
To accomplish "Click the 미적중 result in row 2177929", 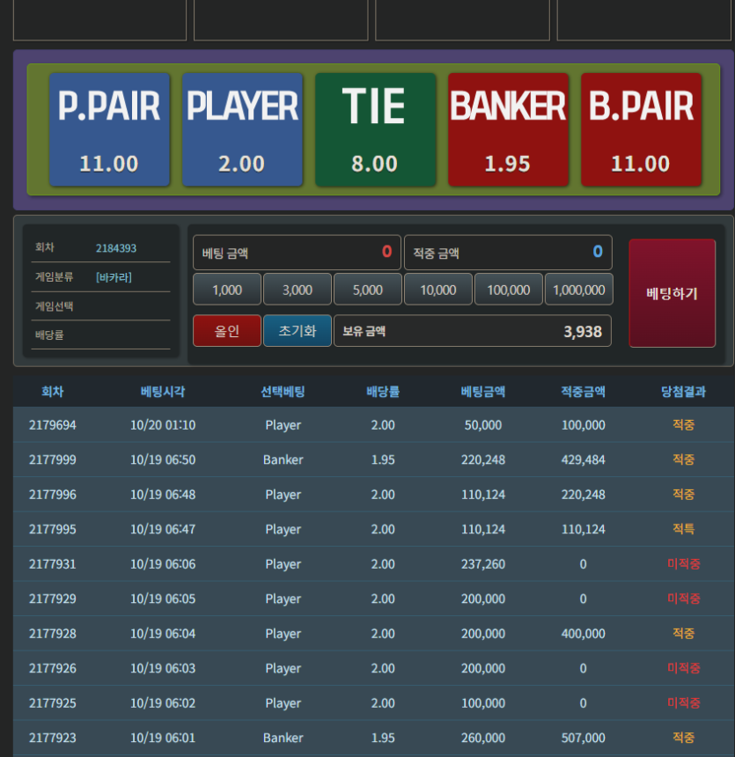I will 683,599.
